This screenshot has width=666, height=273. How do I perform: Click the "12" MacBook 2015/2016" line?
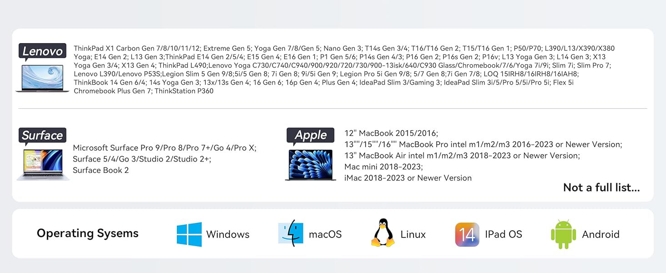pos(391,133)
